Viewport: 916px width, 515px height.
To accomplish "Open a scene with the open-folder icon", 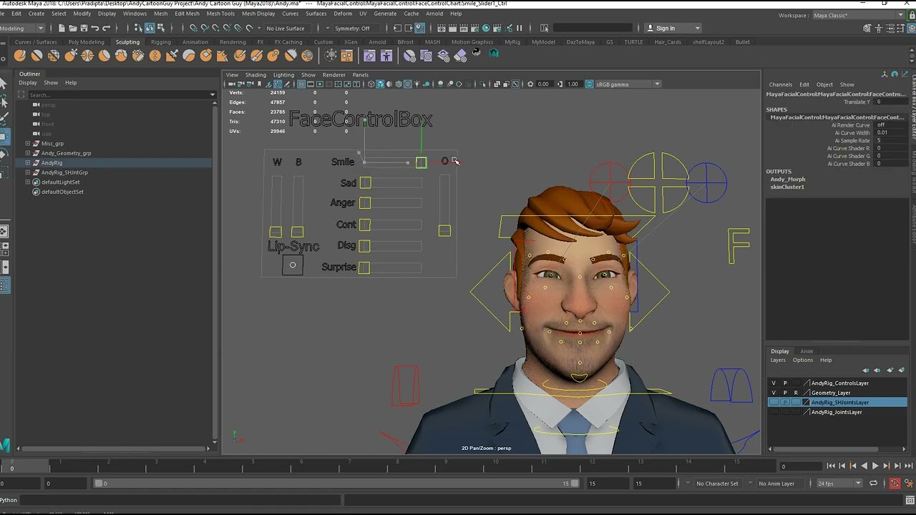I will (x=73, y=28).
